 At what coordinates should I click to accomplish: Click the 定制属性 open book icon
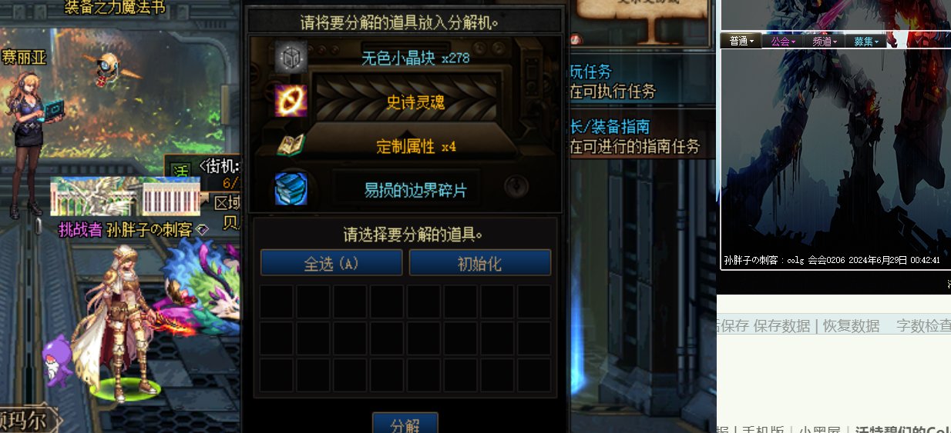click(x=291, y=145)
